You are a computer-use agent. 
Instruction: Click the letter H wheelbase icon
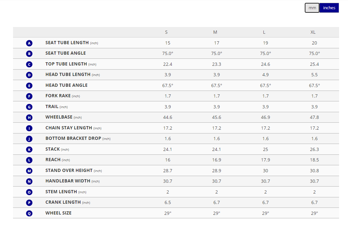pos(29,118)
